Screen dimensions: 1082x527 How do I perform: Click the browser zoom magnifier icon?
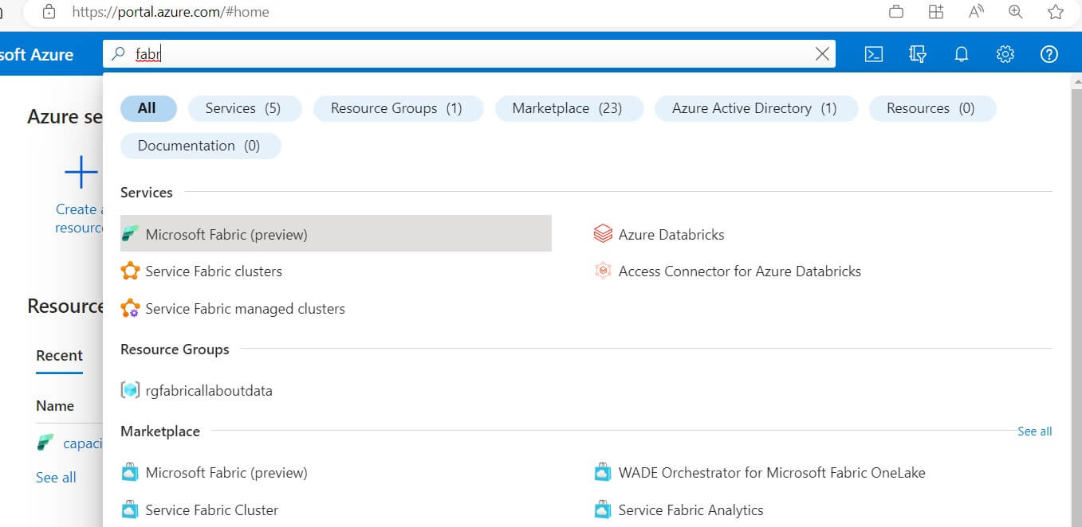coord(1015,12)
